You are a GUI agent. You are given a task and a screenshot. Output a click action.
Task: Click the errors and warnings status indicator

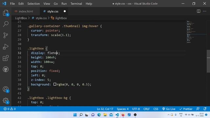(x=10, y=109)
